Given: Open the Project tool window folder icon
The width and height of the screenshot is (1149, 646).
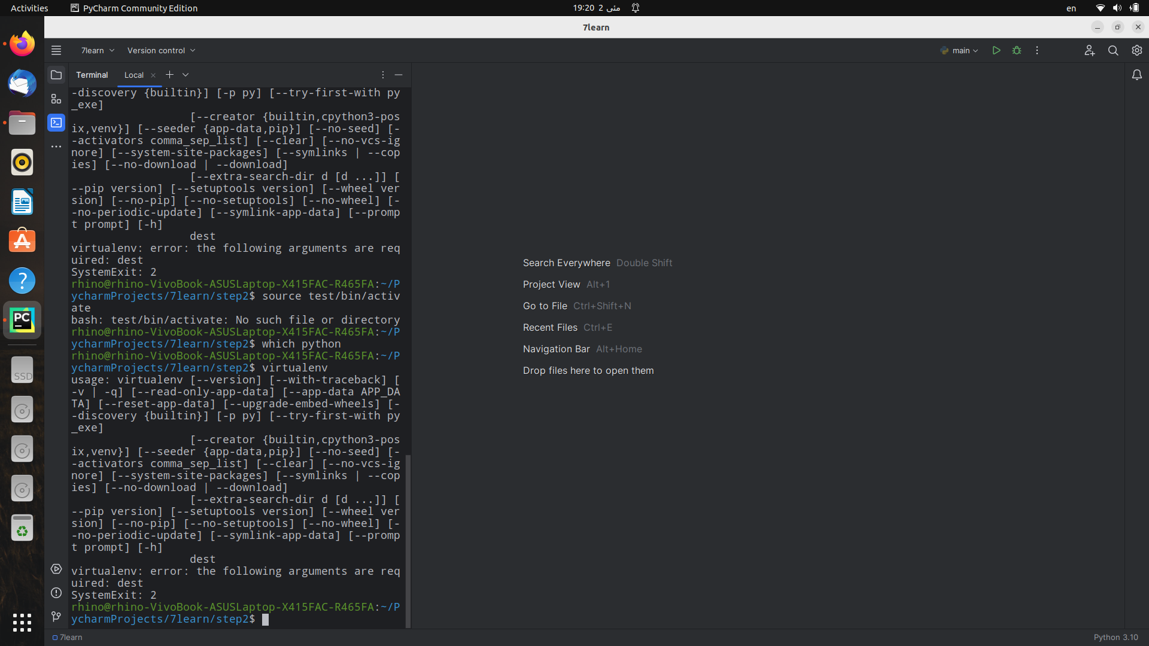Looking at the screenshot, I should (x=56, y=75).
